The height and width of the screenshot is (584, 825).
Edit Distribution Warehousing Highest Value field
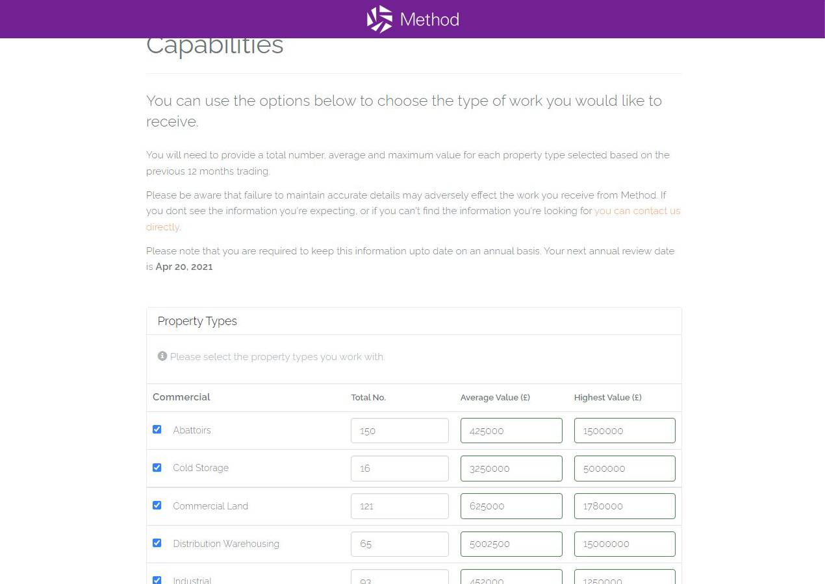[x=625, y=544]
